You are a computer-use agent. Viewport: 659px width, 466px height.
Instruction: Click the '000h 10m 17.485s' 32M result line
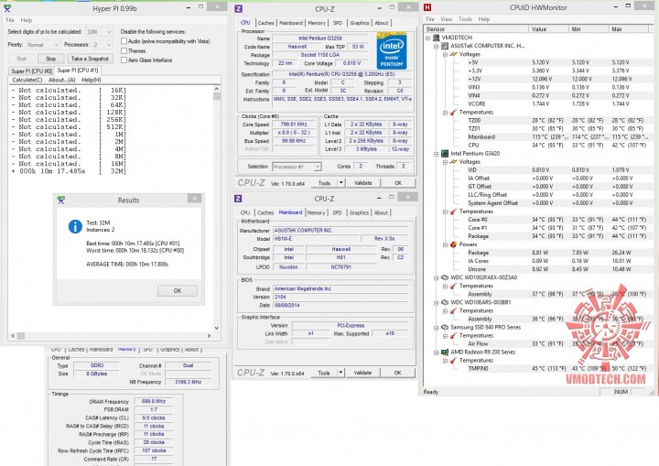pos(69,171)
